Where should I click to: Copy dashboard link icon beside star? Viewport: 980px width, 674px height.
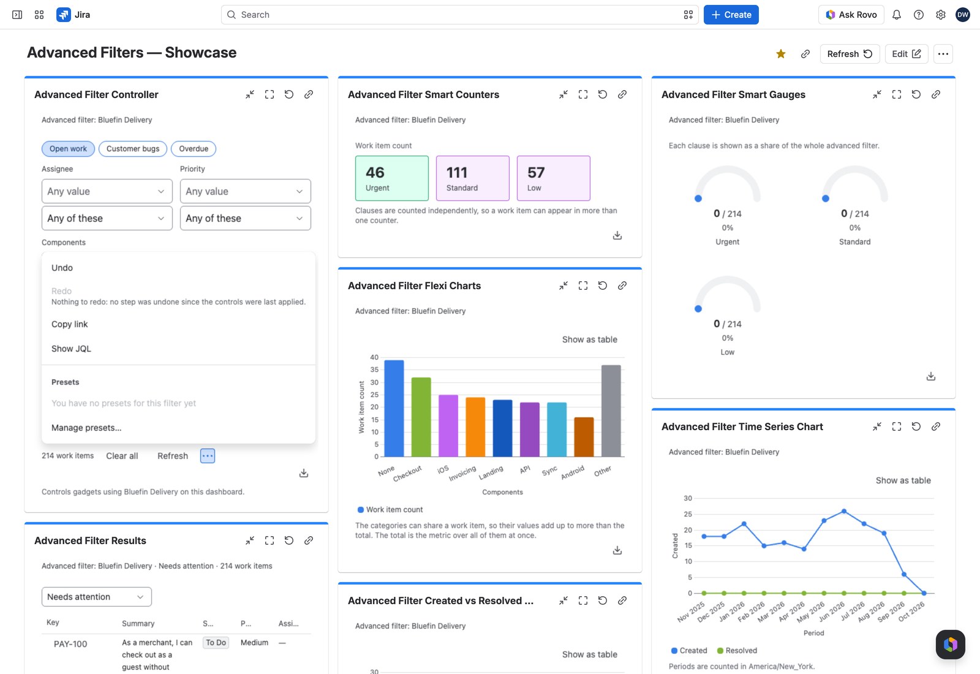pos(805,54)
